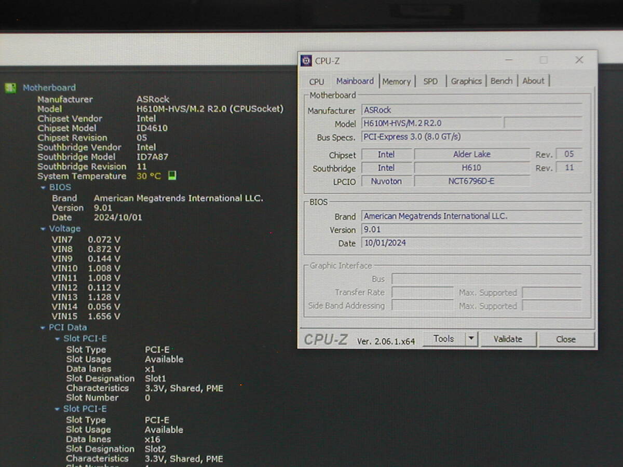Viewport: 623px width, 467px height.
Task: Click the BIOS Version 9.01 field in CPU-Z
Action: pos(471,229)
